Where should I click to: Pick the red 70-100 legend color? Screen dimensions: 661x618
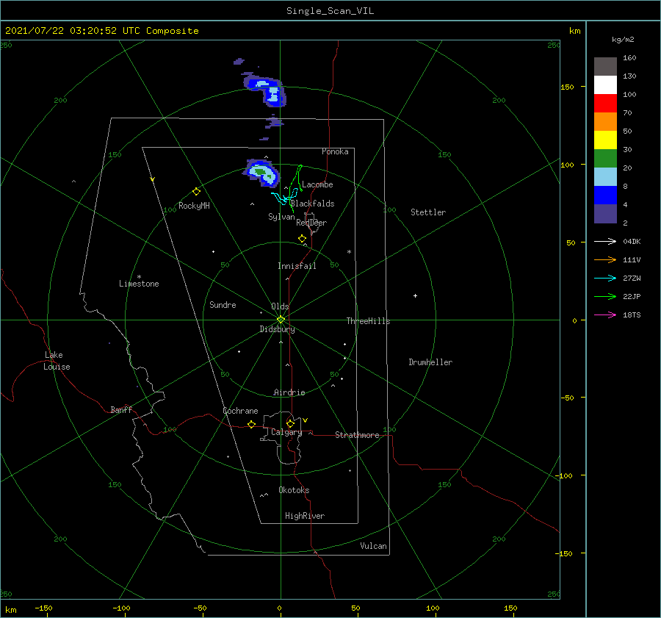point(605,104)
